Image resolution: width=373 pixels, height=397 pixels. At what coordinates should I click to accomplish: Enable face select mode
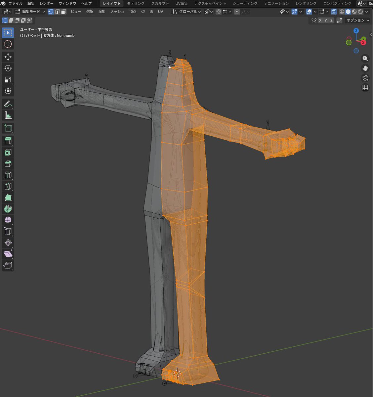click(63, 12)
